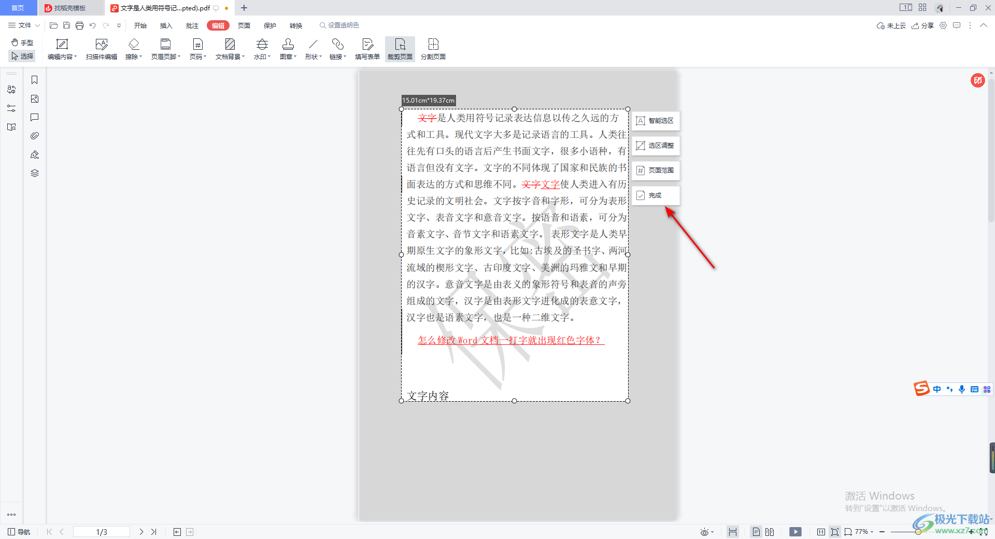Viewport: 995px width, 539px height.
Task: Open the Annotate (批注) ribbon tab
Action: coord(192,25)
